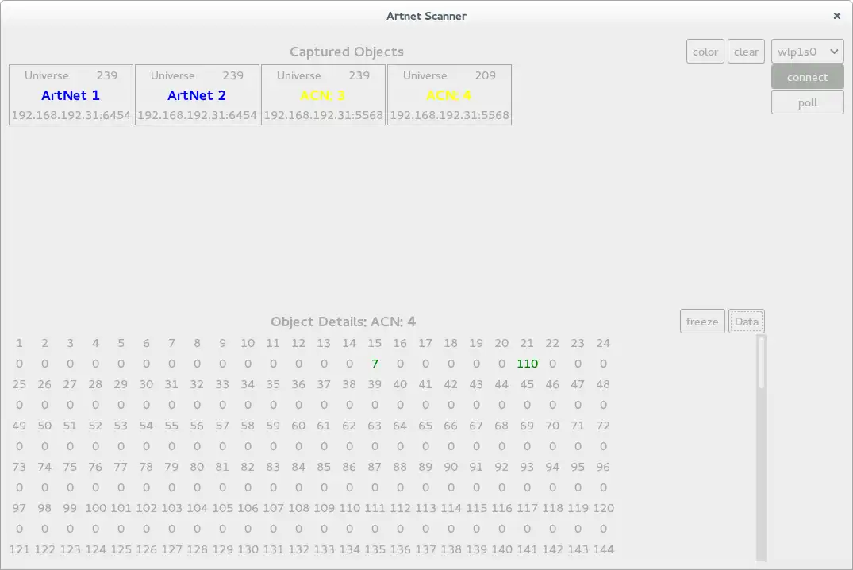
Task: Click Universe 239 text in ArtNet 2 card
Action: click(x=197, y=75)
